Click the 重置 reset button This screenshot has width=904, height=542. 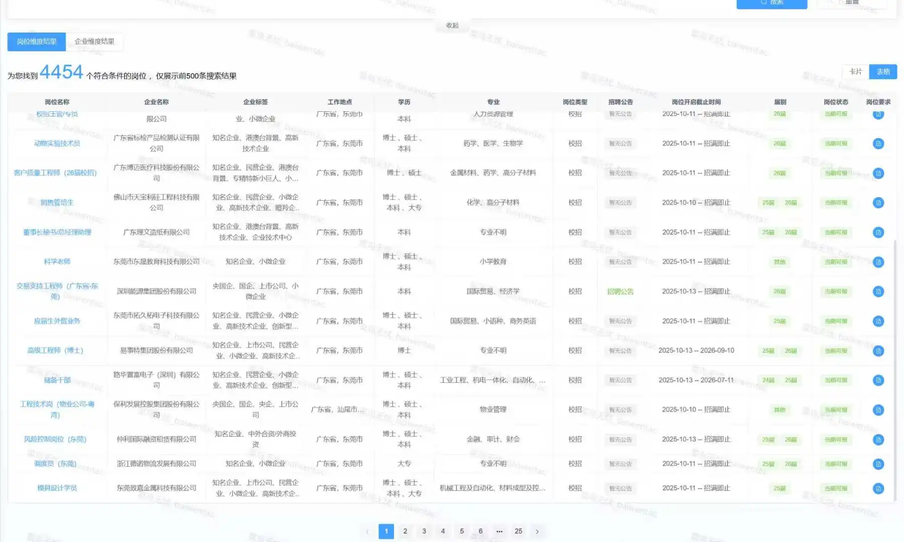point(852,3)
